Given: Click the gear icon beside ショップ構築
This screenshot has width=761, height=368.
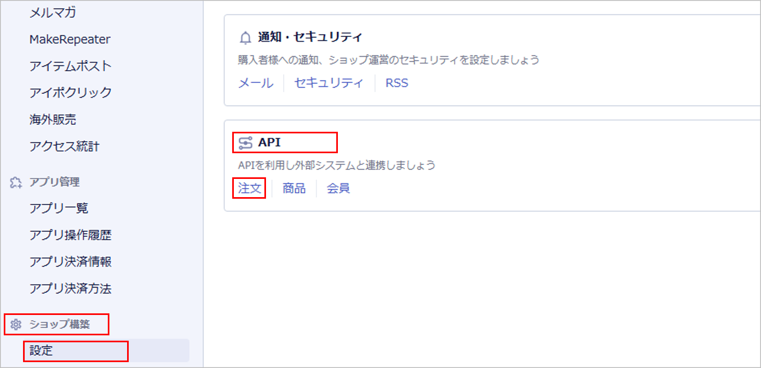Looking at the screenshot, I should point(16,325).
